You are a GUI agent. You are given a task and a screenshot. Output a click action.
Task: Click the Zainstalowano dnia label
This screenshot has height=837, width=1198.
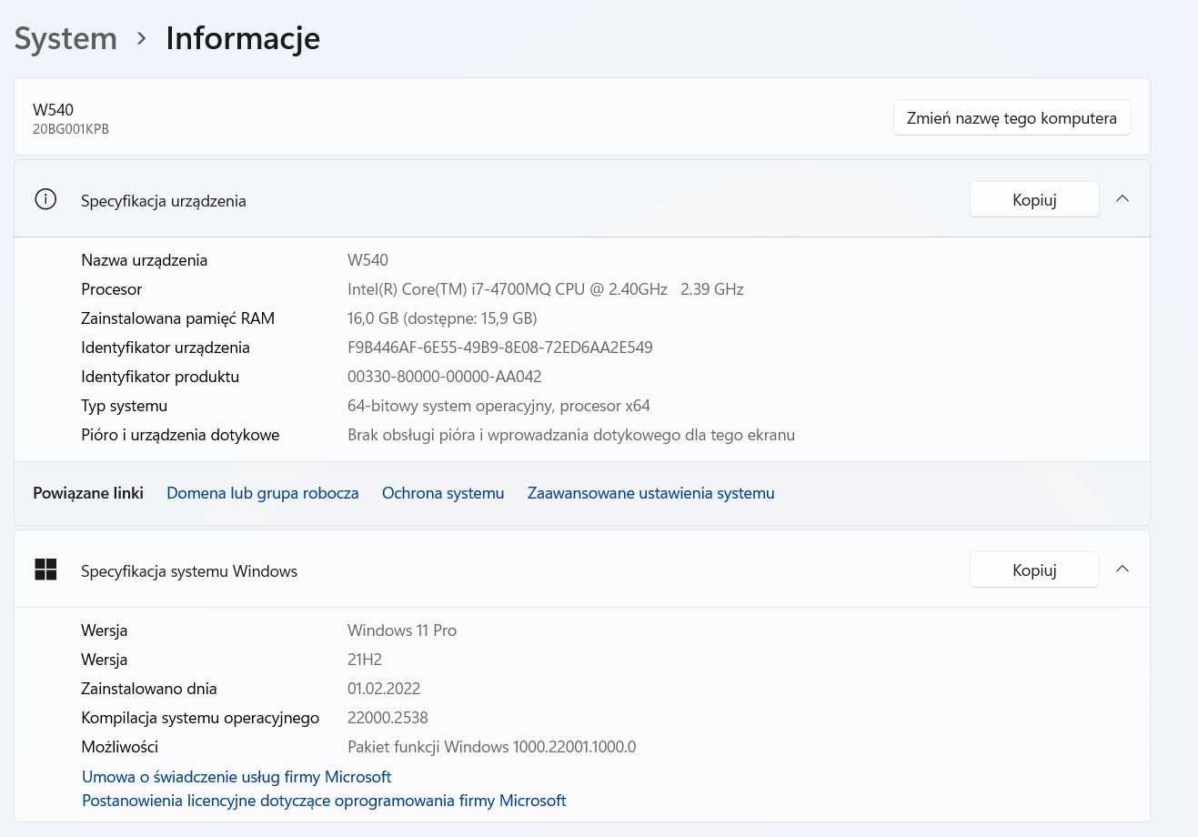pos(149,689)
